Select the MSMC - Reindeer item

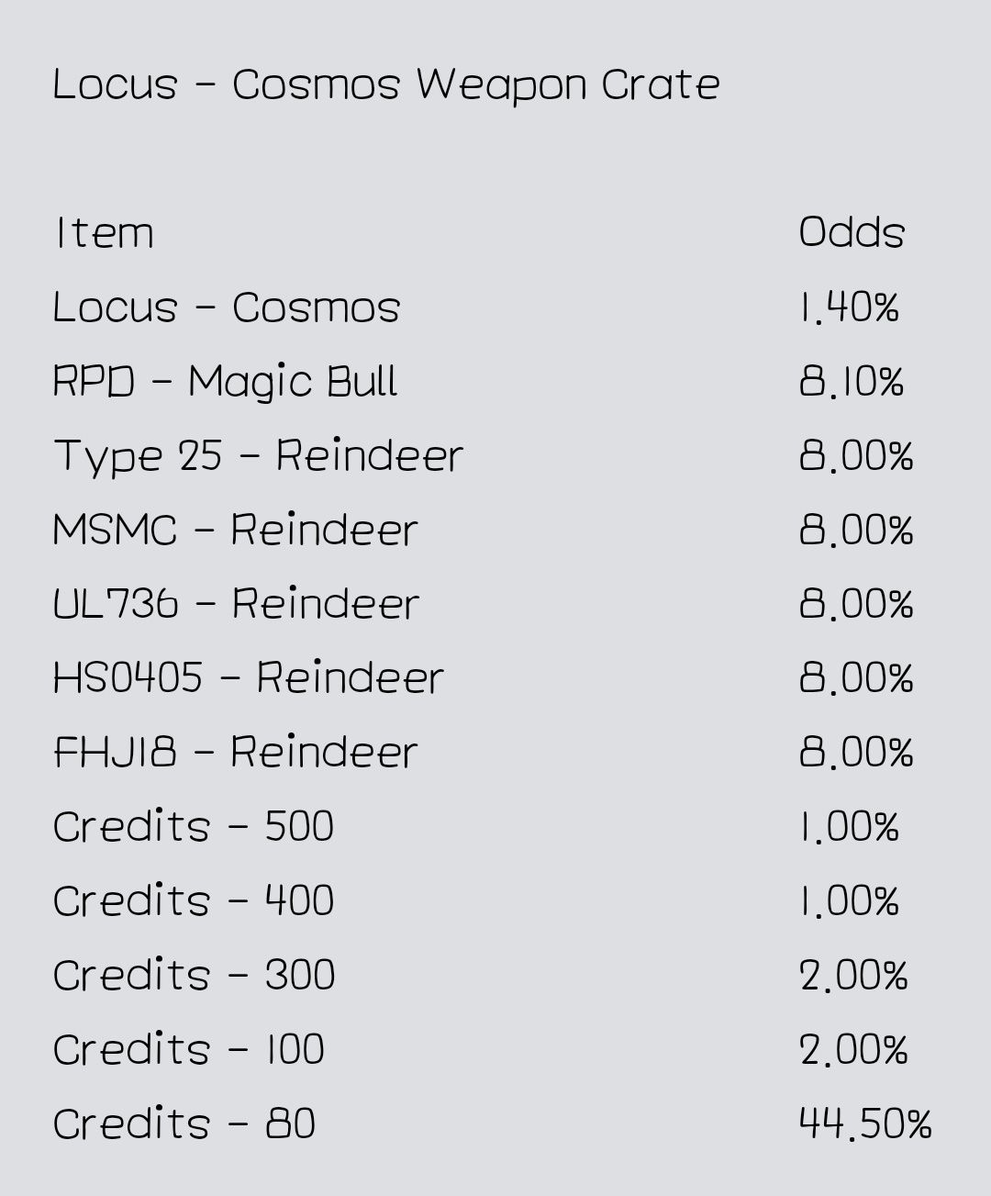[x=236, y=530]
